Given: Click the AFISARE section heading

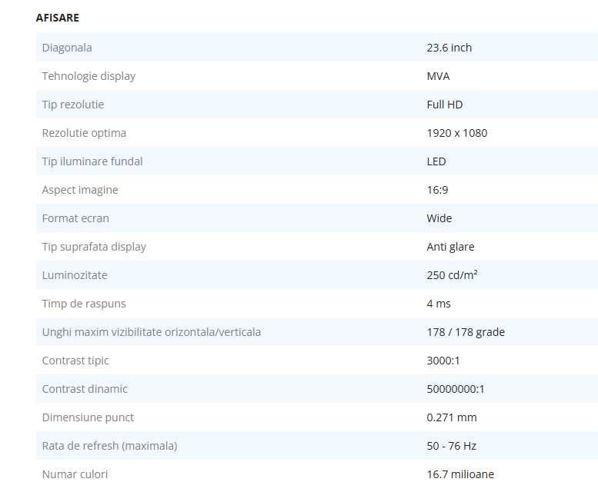Looking at the screenshot, I should (57, 17).
